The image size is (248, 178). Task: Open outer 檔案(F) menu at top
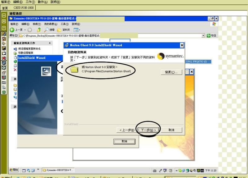6,2
